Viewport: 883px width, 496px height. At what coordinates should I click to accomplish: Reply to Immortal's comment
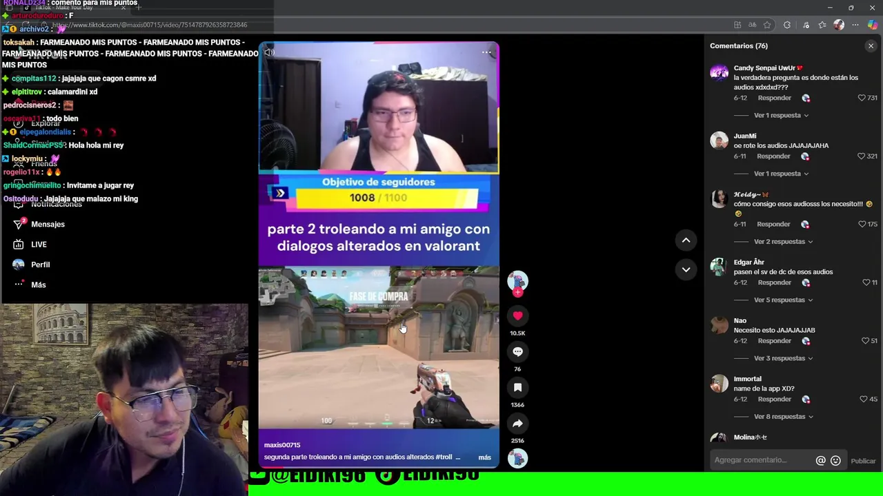(774, 399)
